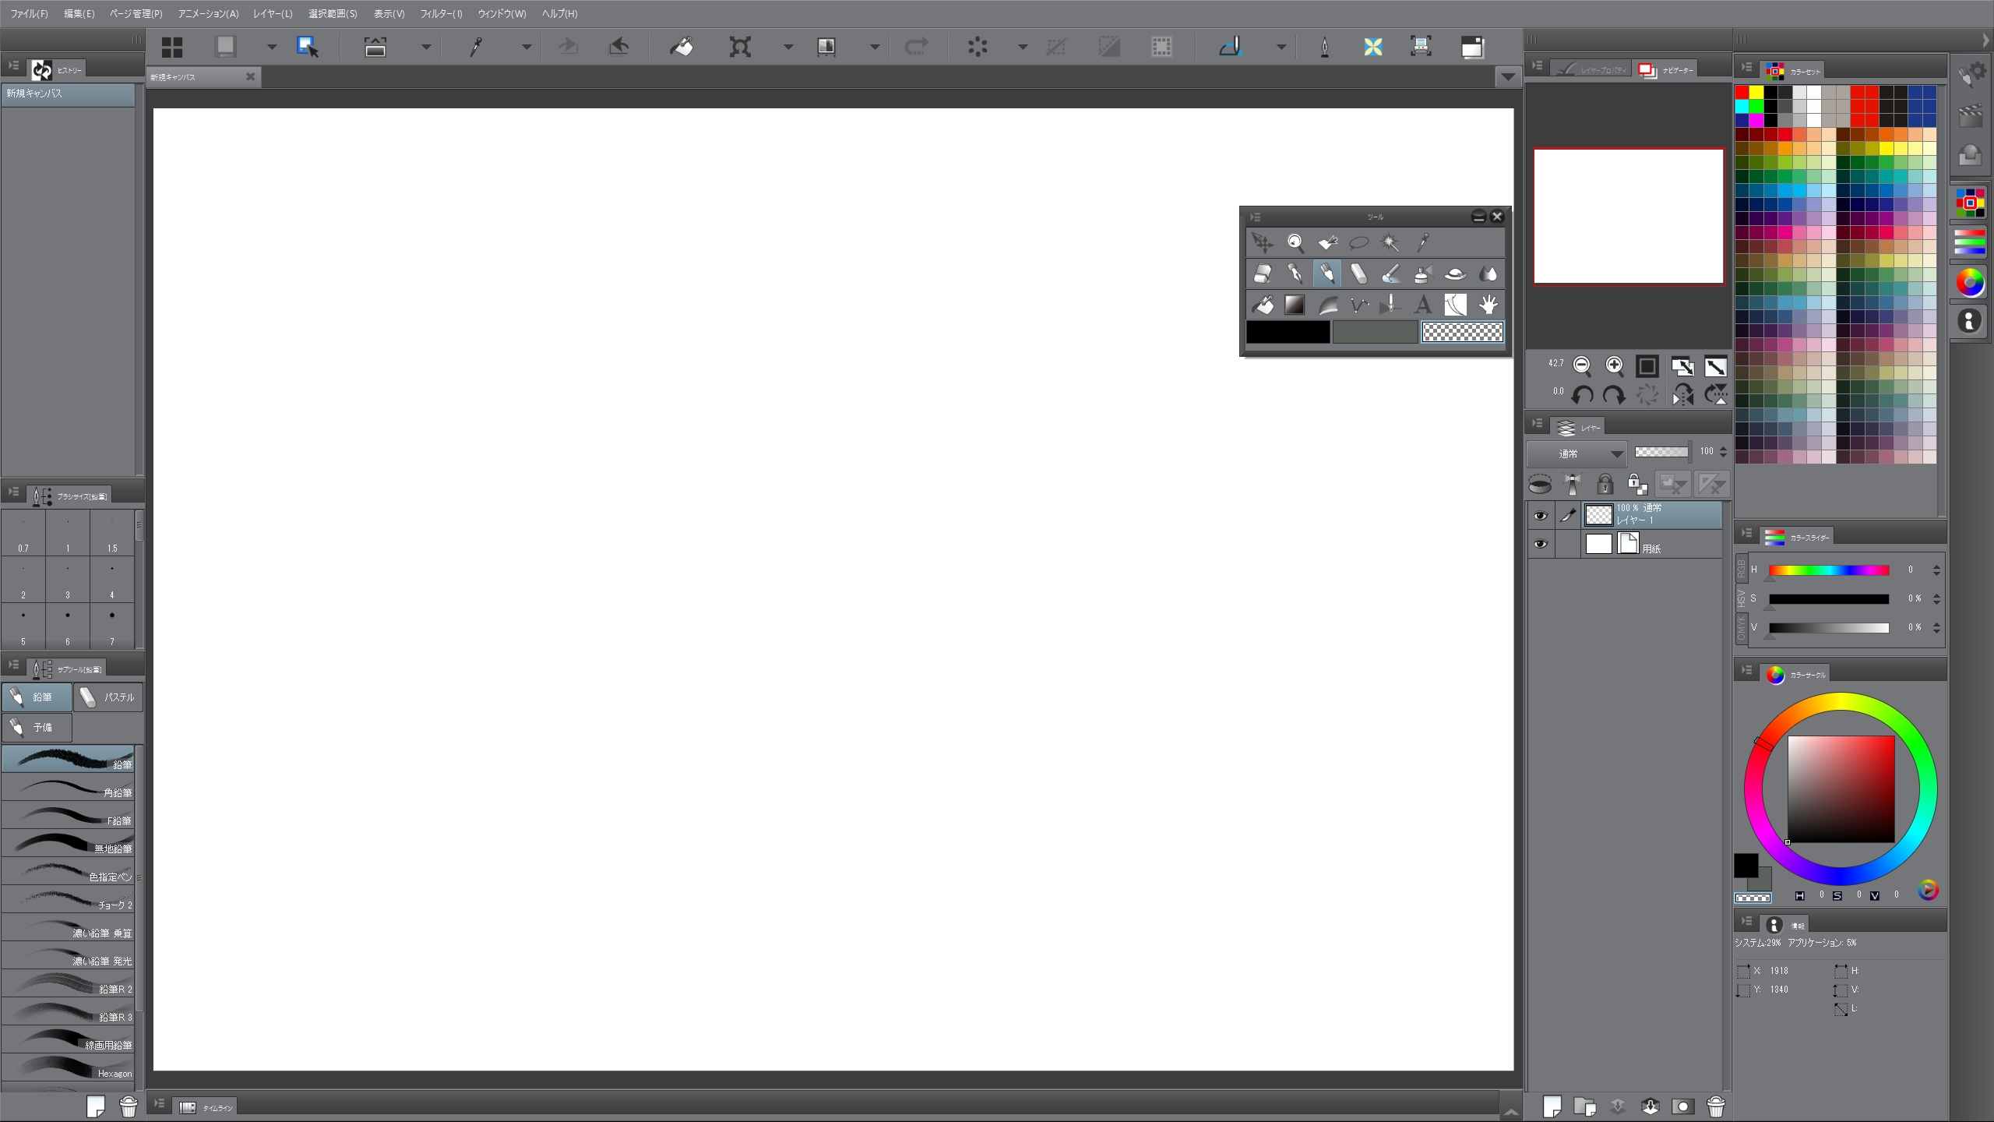
Task: Rotate canvas left in Navigator
Action: (1582, 395)
